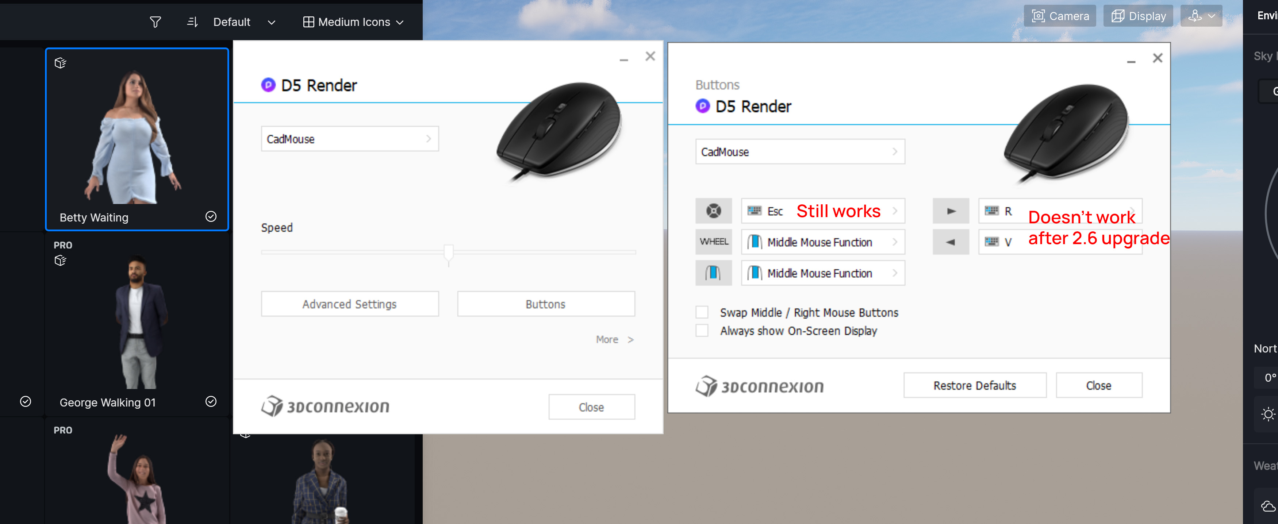Select the four-way rocker button icon

click(713, 211)
